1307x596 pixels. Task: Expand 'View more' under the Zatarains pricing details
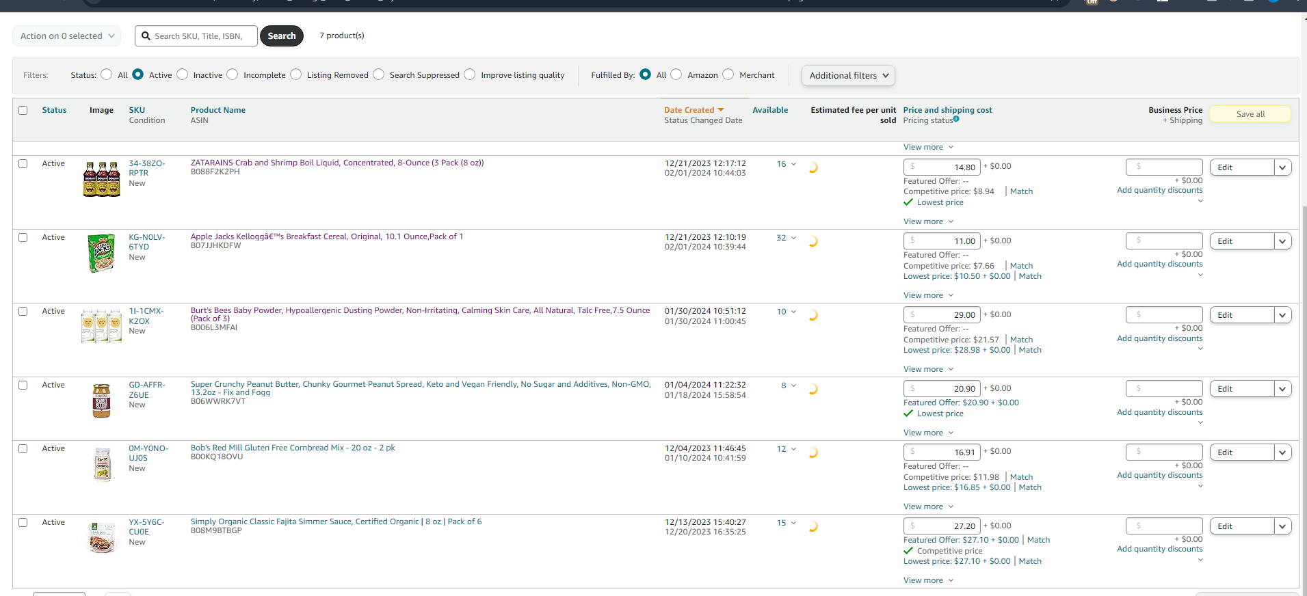point(928,221)
